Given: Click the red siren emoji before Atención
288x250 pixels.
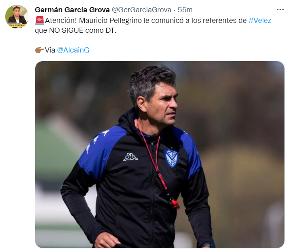Looking at the screenshot, I should (40, 21).
